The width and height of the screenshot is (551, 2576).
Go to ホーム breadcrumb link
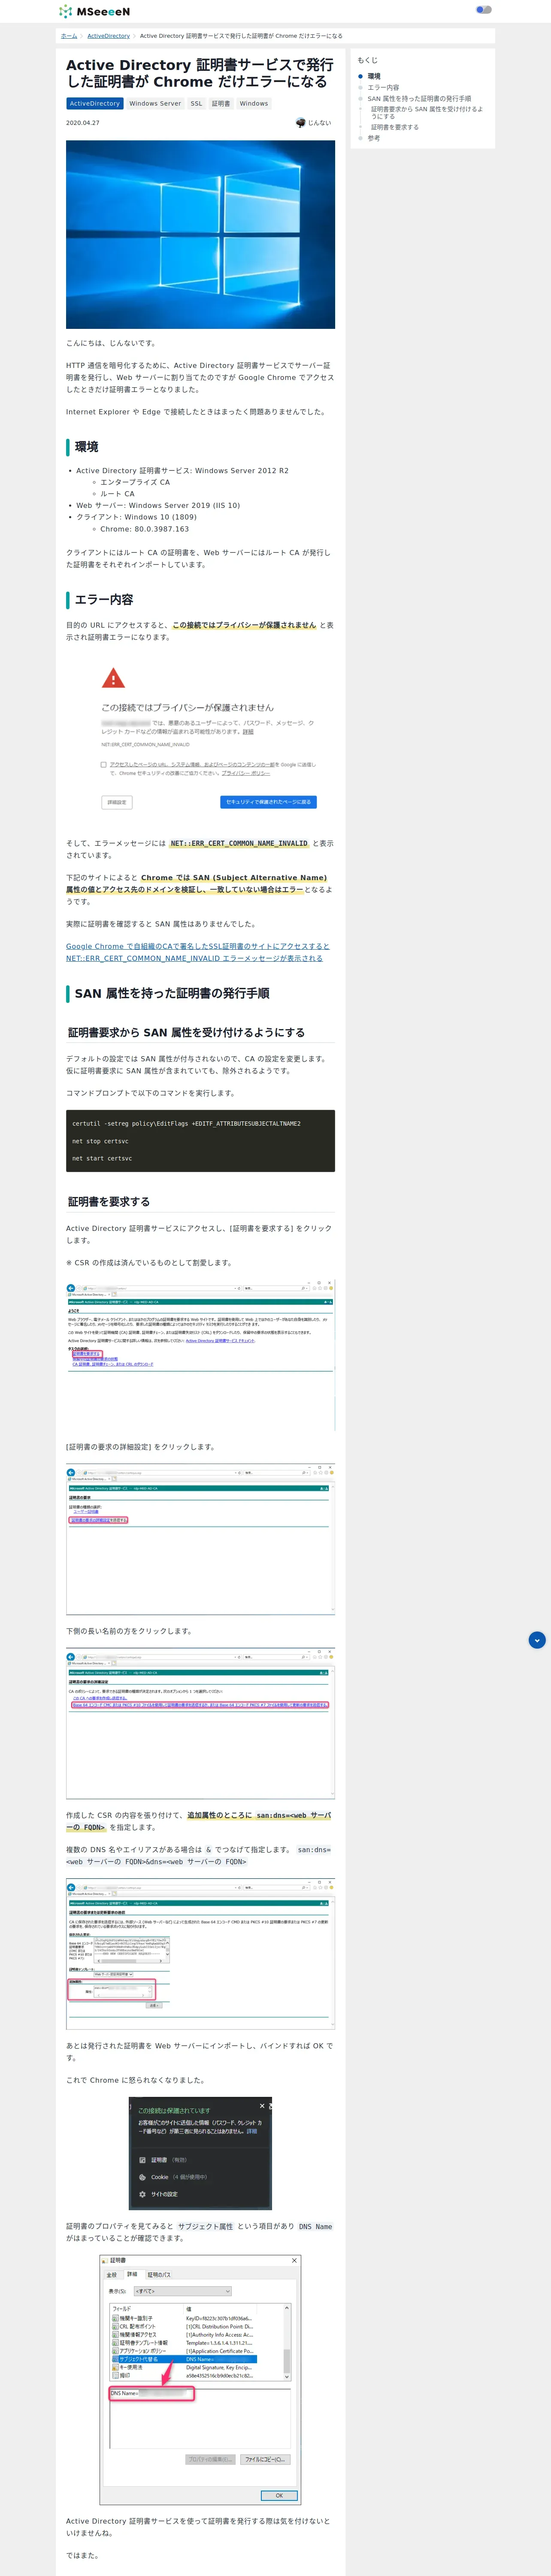click(69, 36)
